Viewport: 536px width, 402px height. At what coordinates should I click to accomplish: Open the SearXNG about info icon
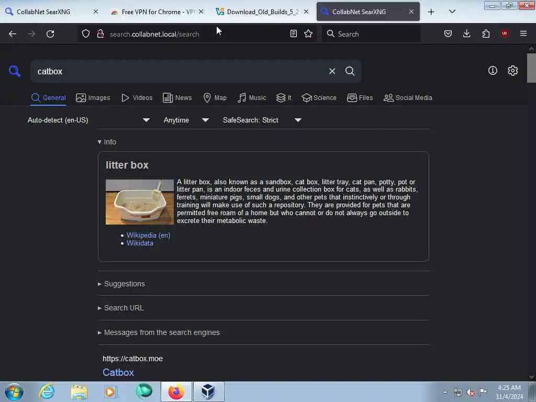click(x=493, y=71)
